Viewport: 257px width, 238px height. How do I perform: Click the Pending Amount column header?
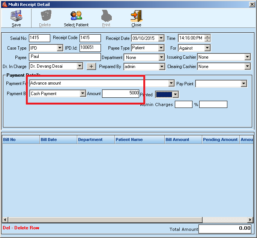pyautogui.click(x=220, y=139)
